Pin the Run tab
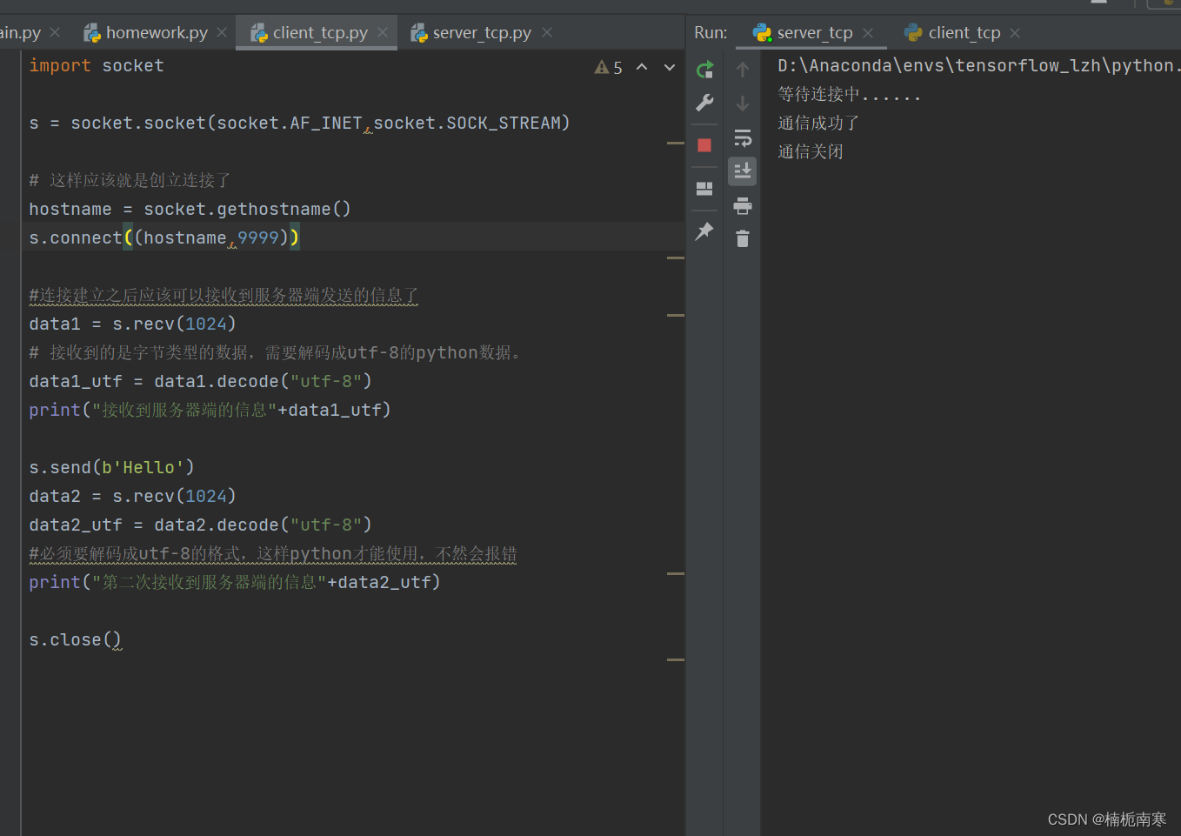The height and width of the screenshot is (836, 1181). tap(705, 231)
